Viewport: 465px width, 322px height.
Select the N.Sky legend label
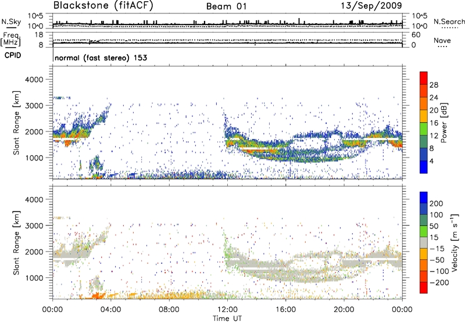pyautogui.click(x=11, y=22)
